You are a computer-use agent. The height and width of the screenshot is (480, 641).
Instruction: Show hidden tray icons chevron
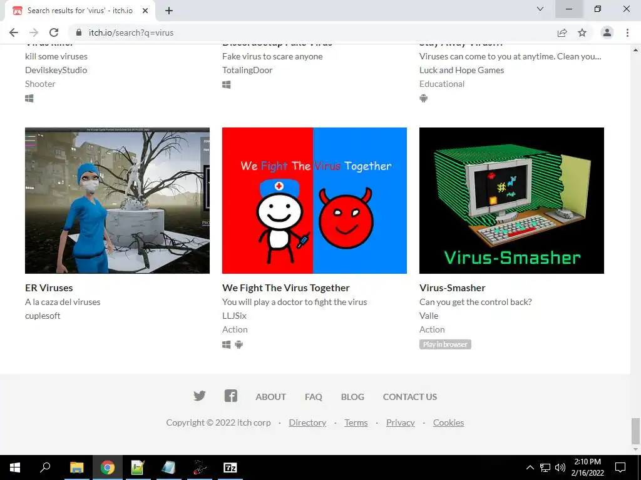530,467
